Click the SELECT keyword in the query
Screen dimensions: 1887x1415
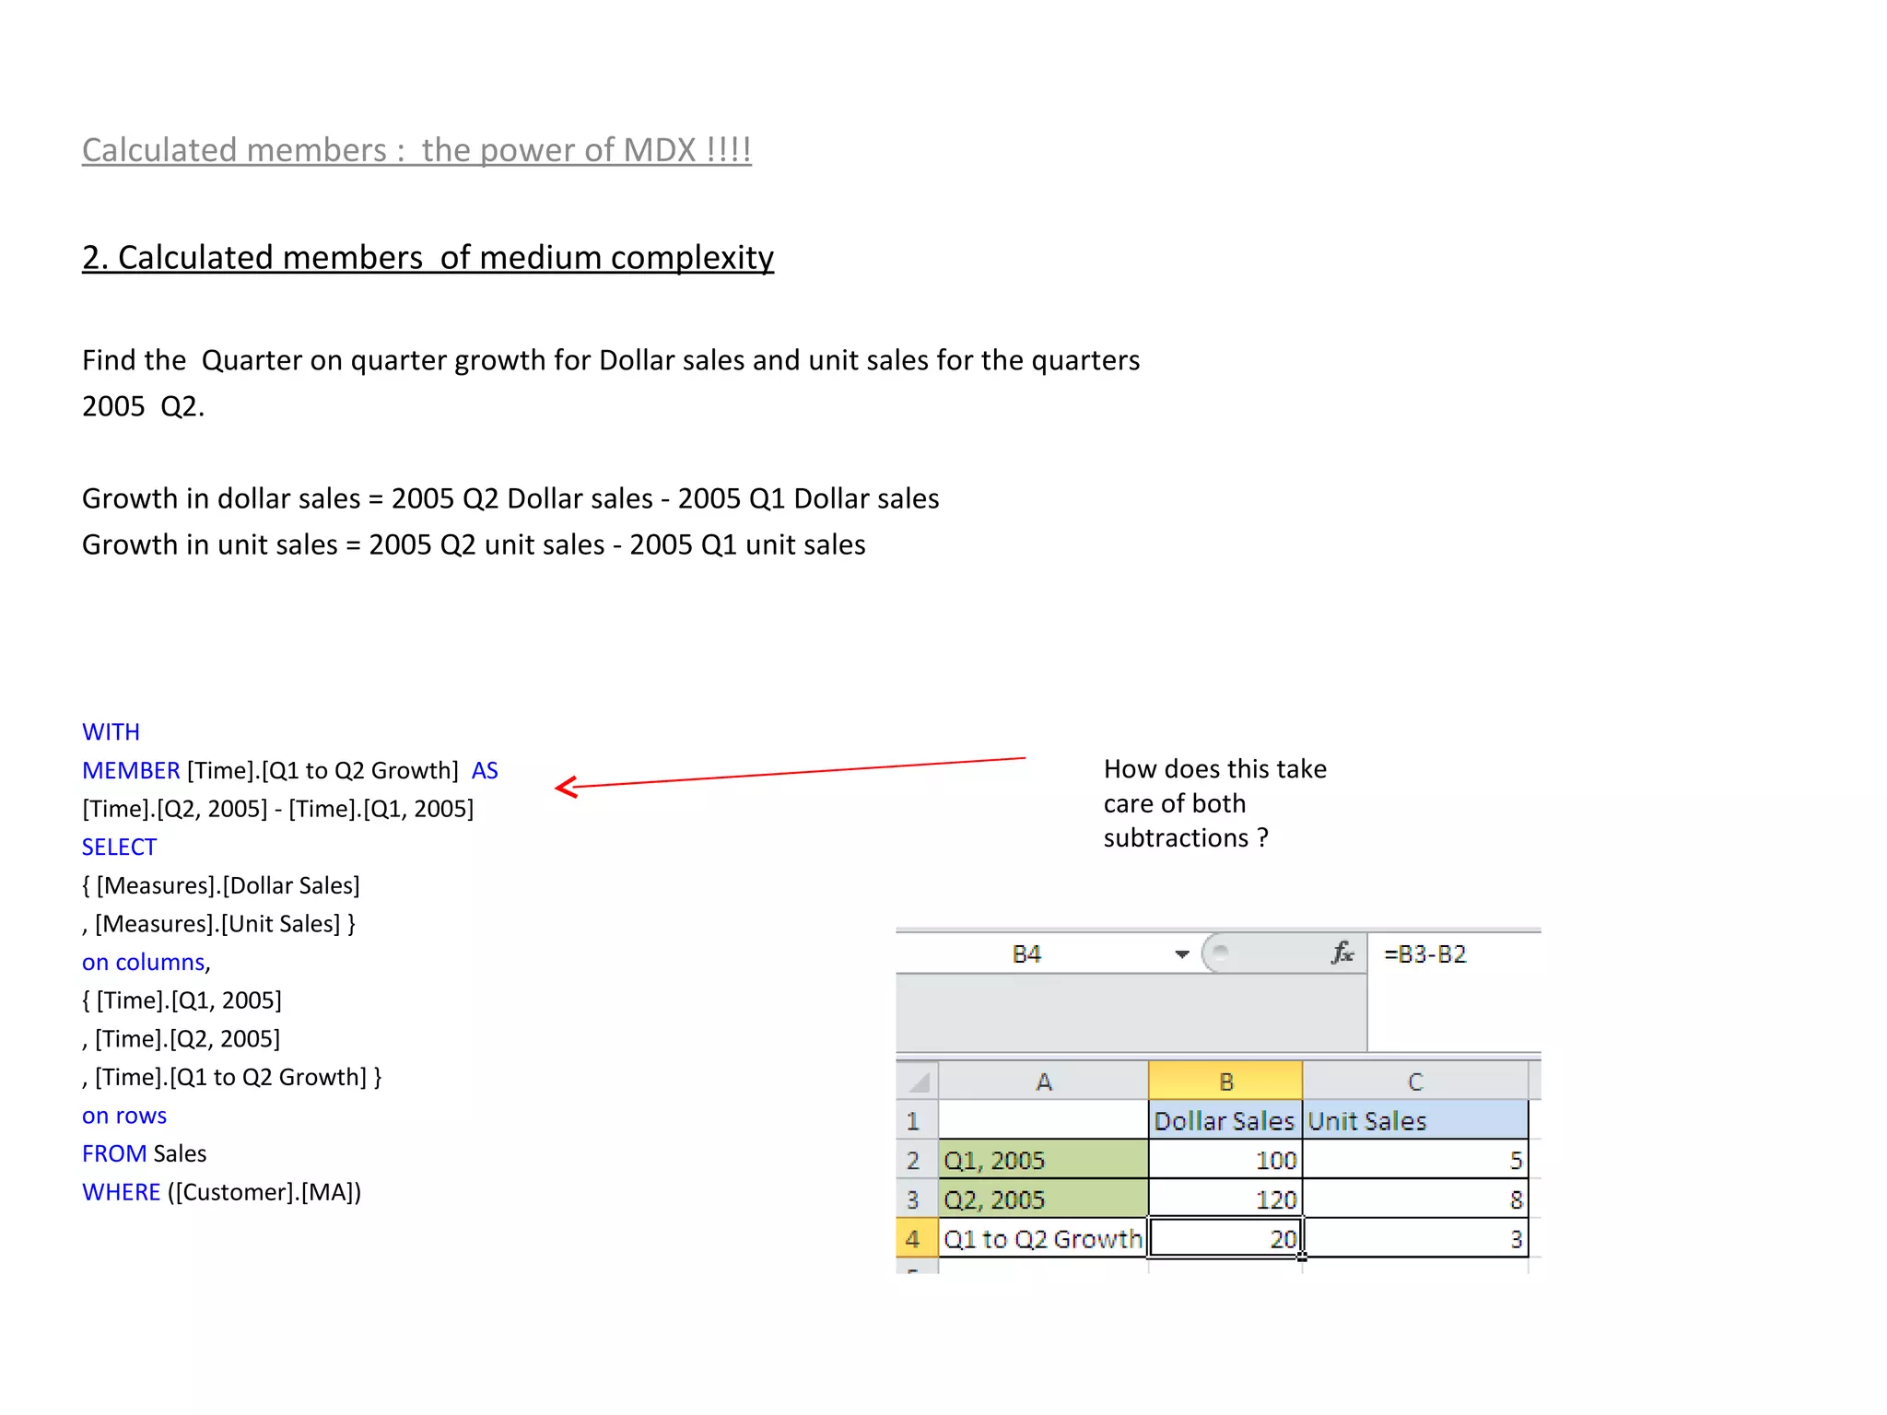coord(119,847)
